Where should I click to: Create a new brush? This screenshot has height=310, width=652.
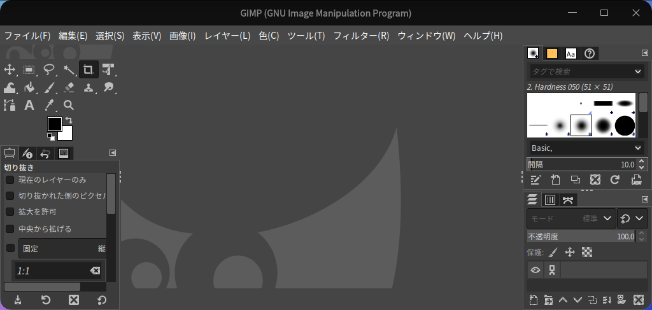[555, 180]
